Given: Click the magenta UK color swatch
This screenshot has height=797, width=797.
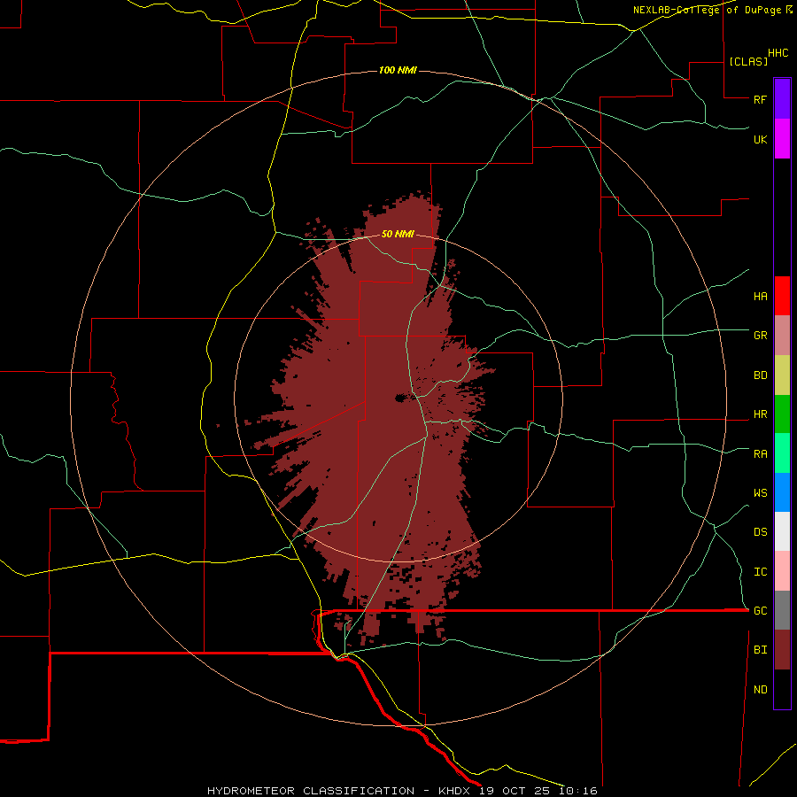Looking at the screenshot, I should click(782, 139).
